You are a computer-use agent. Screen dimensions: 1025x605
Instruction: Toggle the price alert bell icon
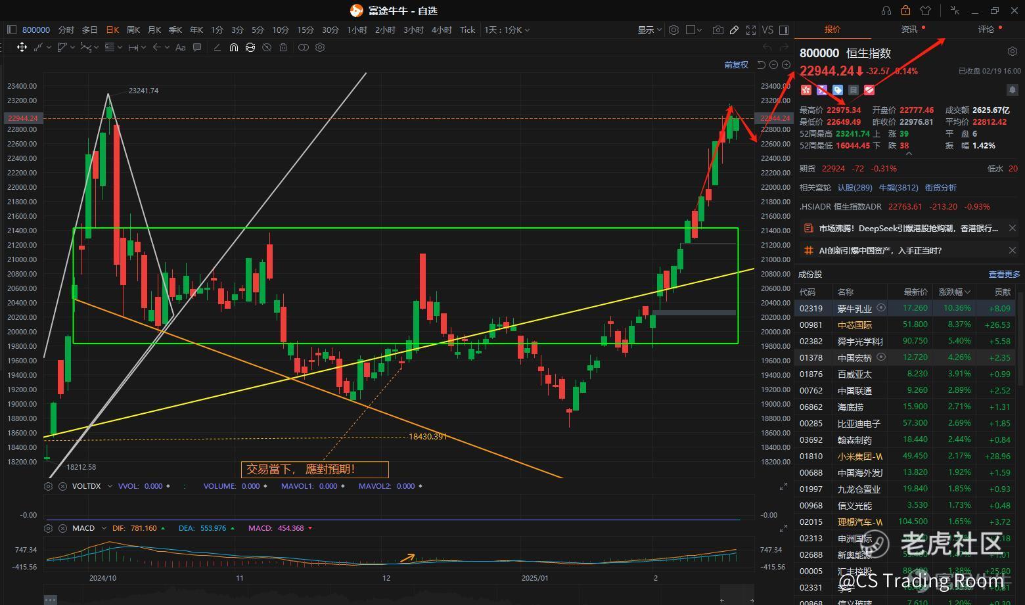[1012, 89]
